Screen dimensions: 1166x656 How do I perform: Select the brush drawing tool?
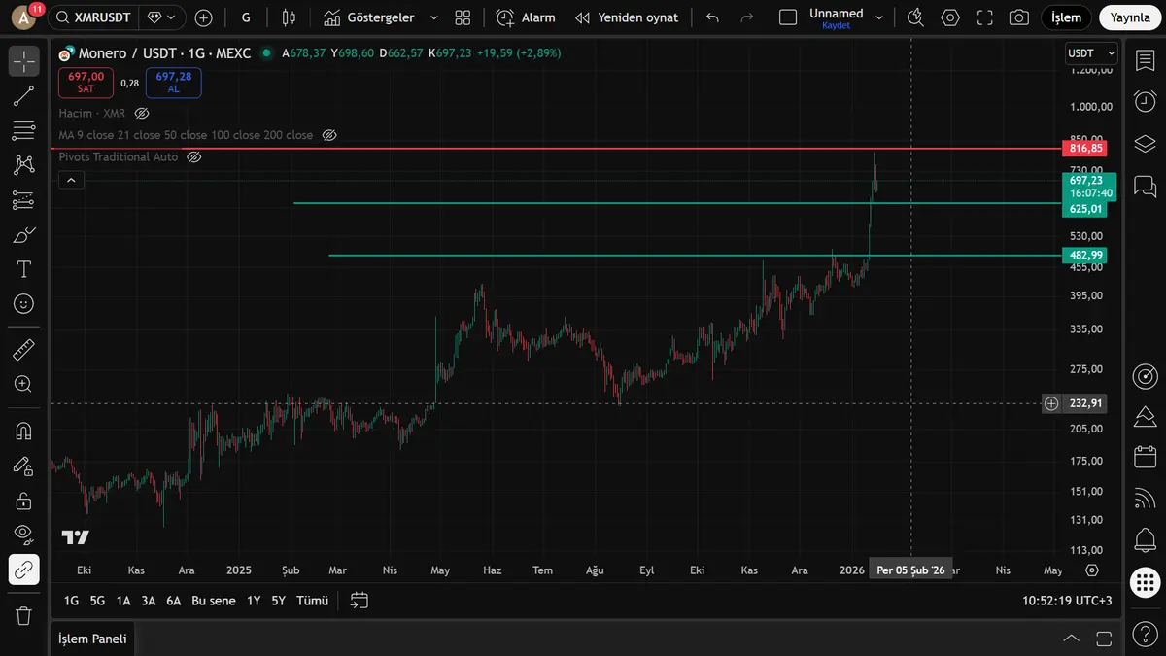pos(23,234)
